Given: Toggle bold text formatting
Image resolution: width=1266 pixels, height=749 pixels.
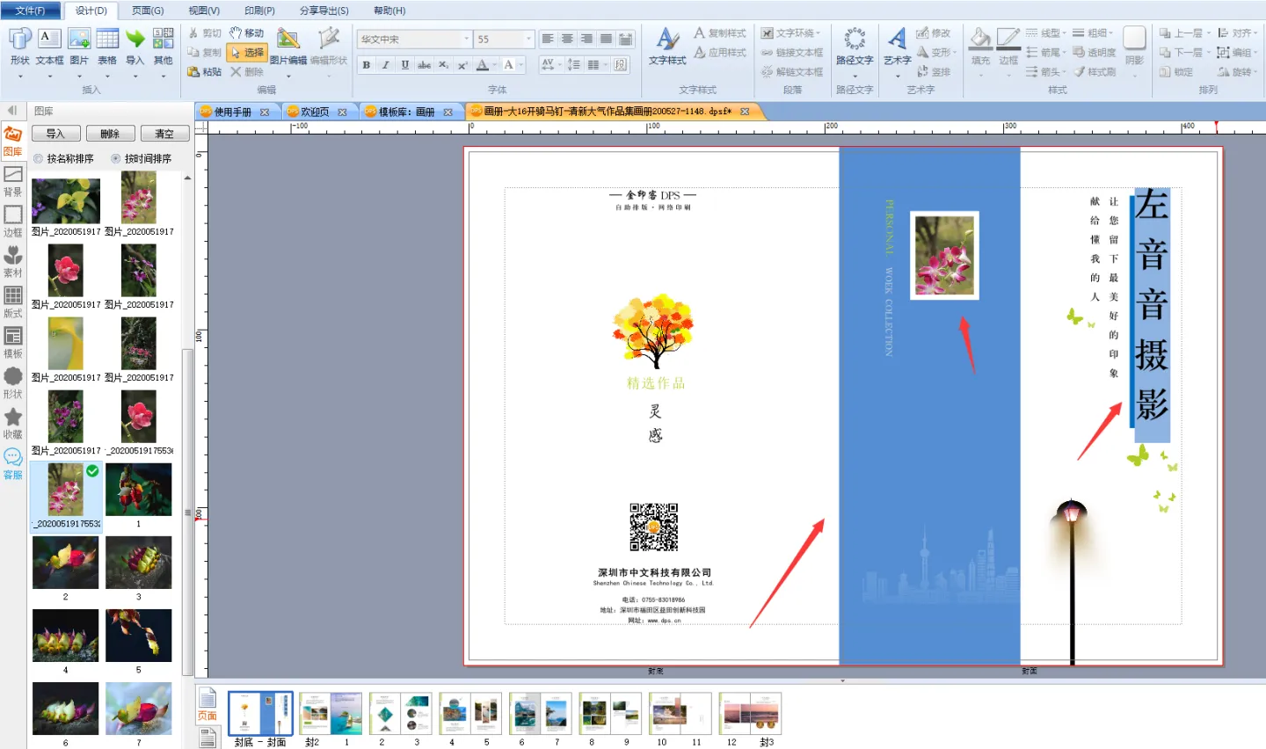Looking at the screenshot, I should (367, 65).
